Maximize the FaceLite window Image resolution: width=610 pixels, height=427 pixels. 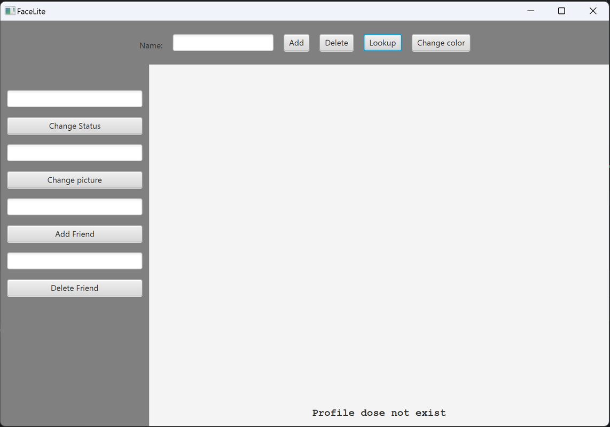pyautogui.click(x=561, y=11)
